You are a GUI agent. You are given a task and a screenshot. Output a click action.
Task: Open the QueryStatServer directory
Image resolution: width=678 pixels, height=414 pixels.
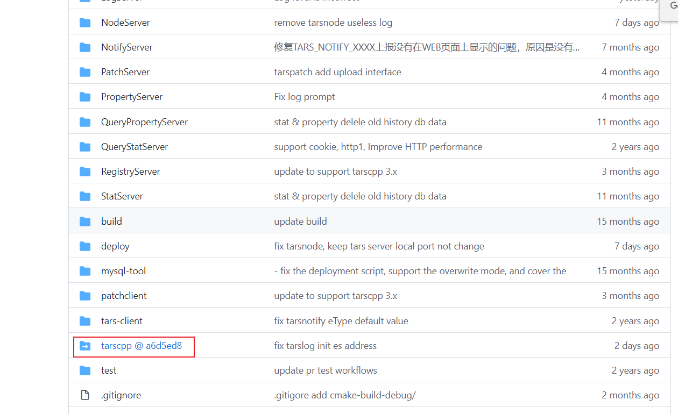[x=135, y=147]
